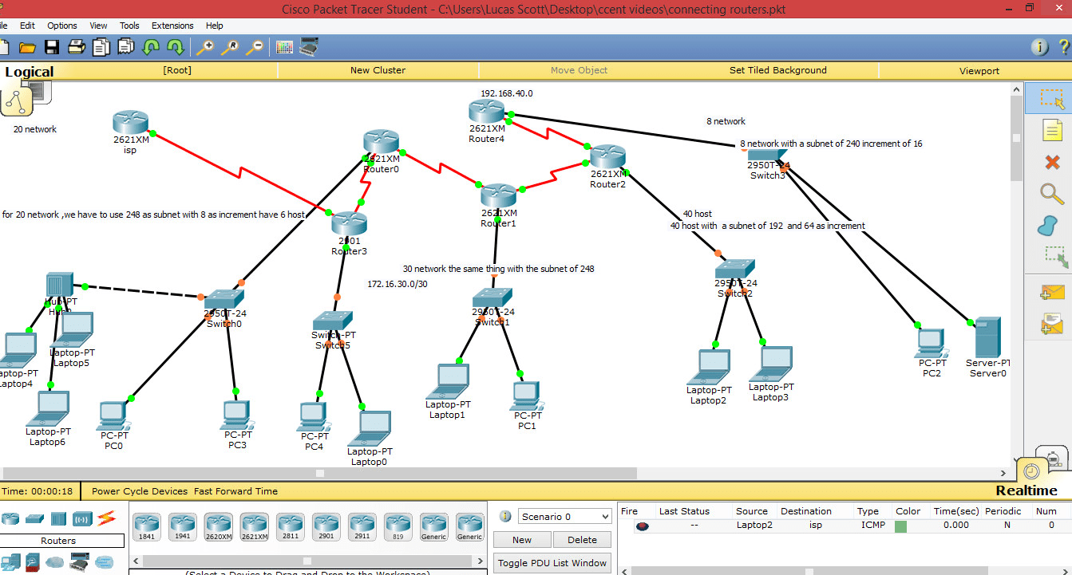Screen dimensions: 1072x575
Task: Click the fire indicator for Laptop2 PDU
Action: tap(642, 526)
